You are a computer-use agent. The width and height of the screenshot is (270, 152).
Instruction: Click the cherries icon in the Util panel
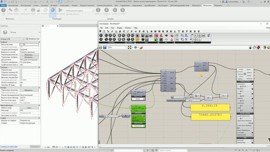(x=161, y=35)
